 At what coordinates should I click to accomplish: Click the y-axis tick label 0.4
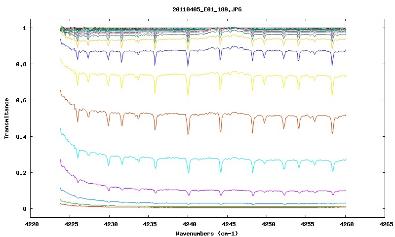[x=21, y=136]
